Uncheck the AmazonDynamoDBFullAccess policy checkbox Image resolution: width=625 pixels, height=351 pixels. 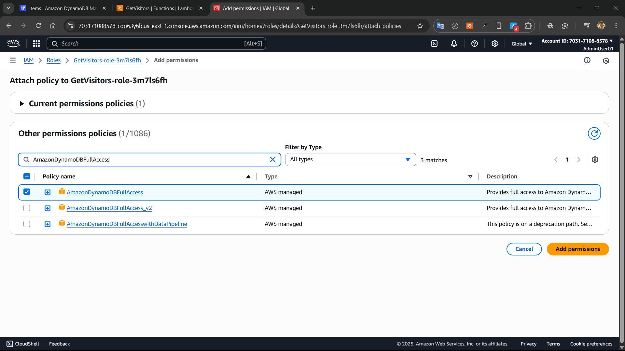(27, 192)
